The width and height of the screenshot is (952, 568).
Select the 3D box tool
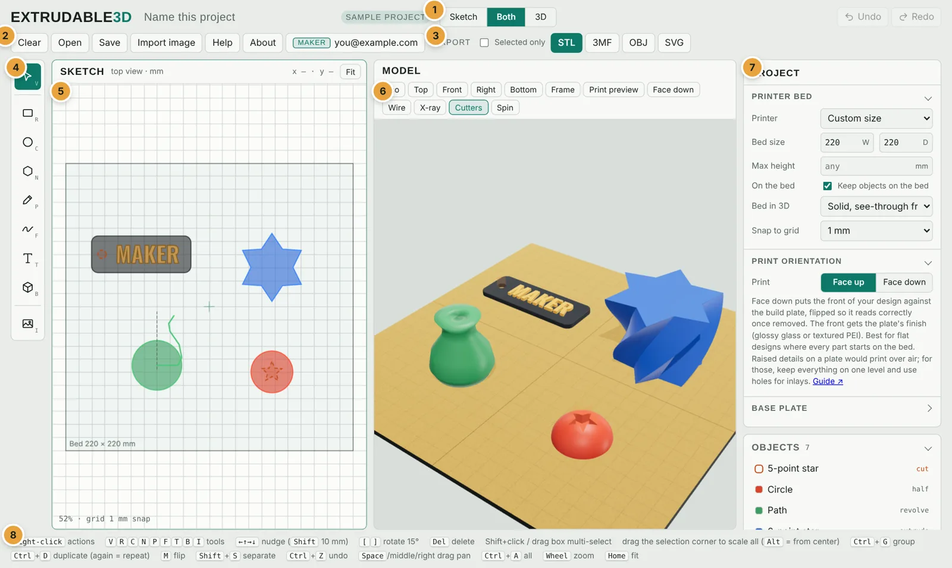pos(28,288)
